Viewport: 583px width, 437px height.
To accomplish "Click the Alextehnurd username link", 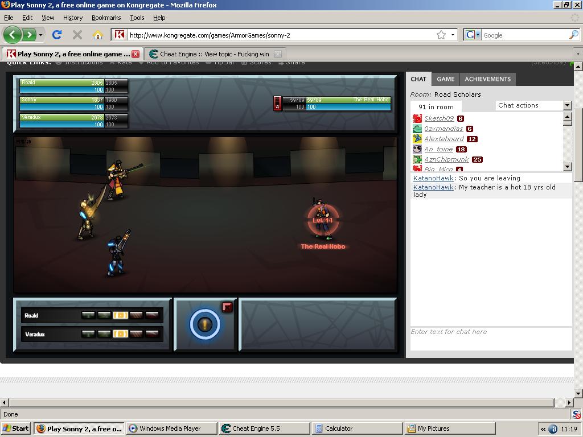I will pos(444,139).
